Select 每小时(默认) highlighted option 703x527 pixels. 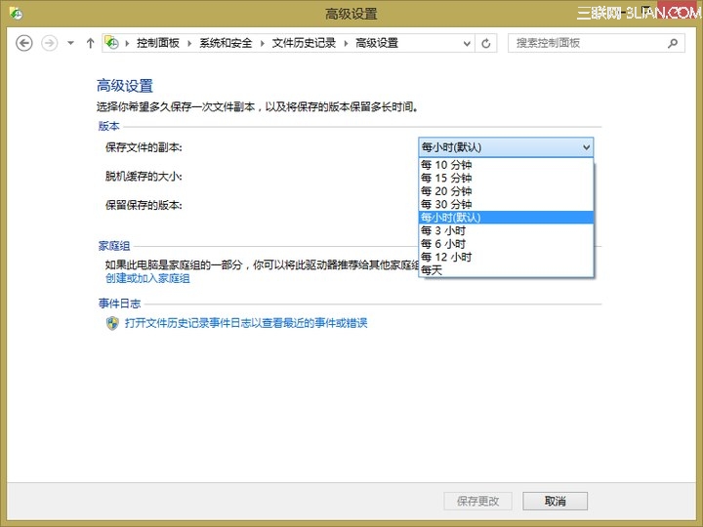click(x=506, y=218)
